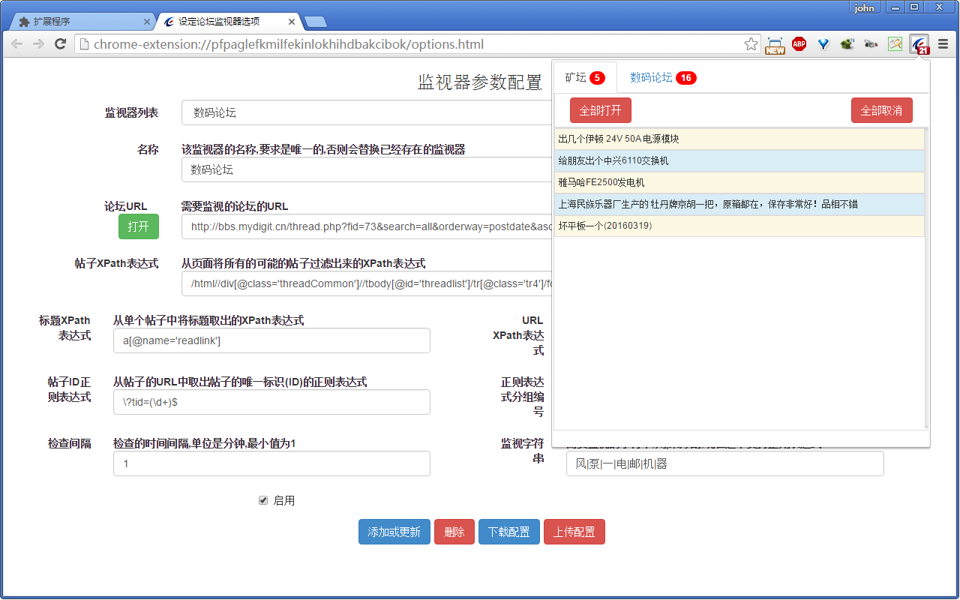960x600 pixels.
Task: Switch to the 数码论坛 tab in the popup
Action: (662, 77)
